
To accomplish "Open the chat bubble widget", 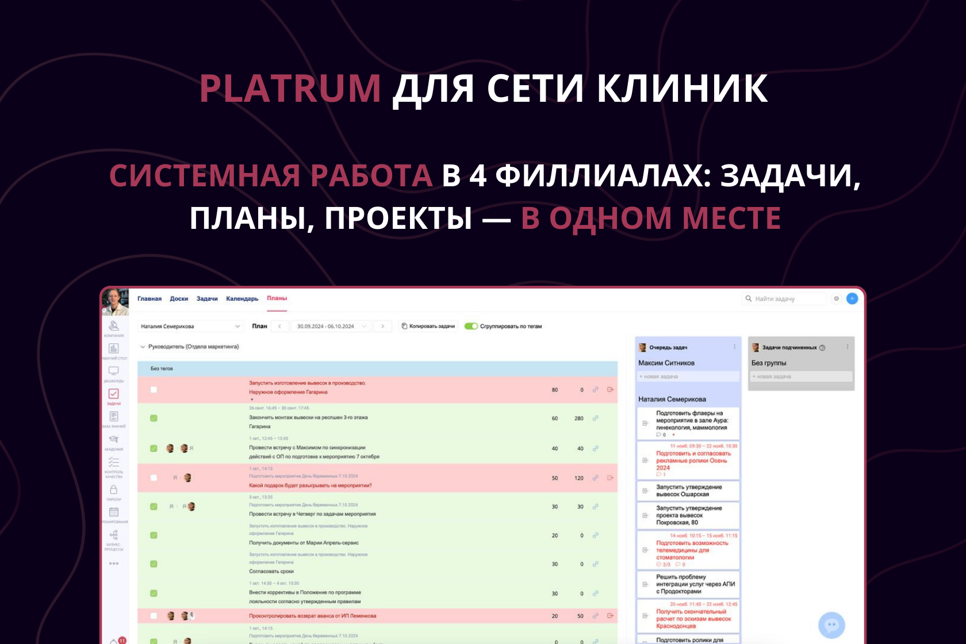I will [x=831, y=625].
